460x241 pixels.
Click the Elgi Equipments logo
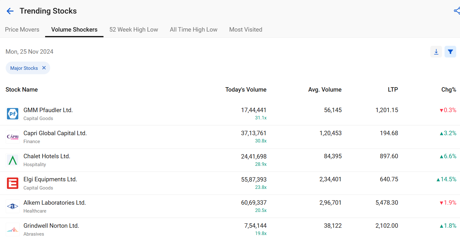[13, 183]
